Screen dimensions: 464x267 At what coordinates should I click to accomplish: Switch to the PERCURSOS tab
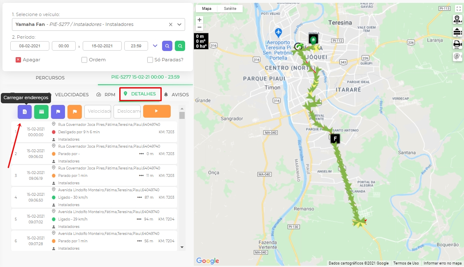(50, 78)
